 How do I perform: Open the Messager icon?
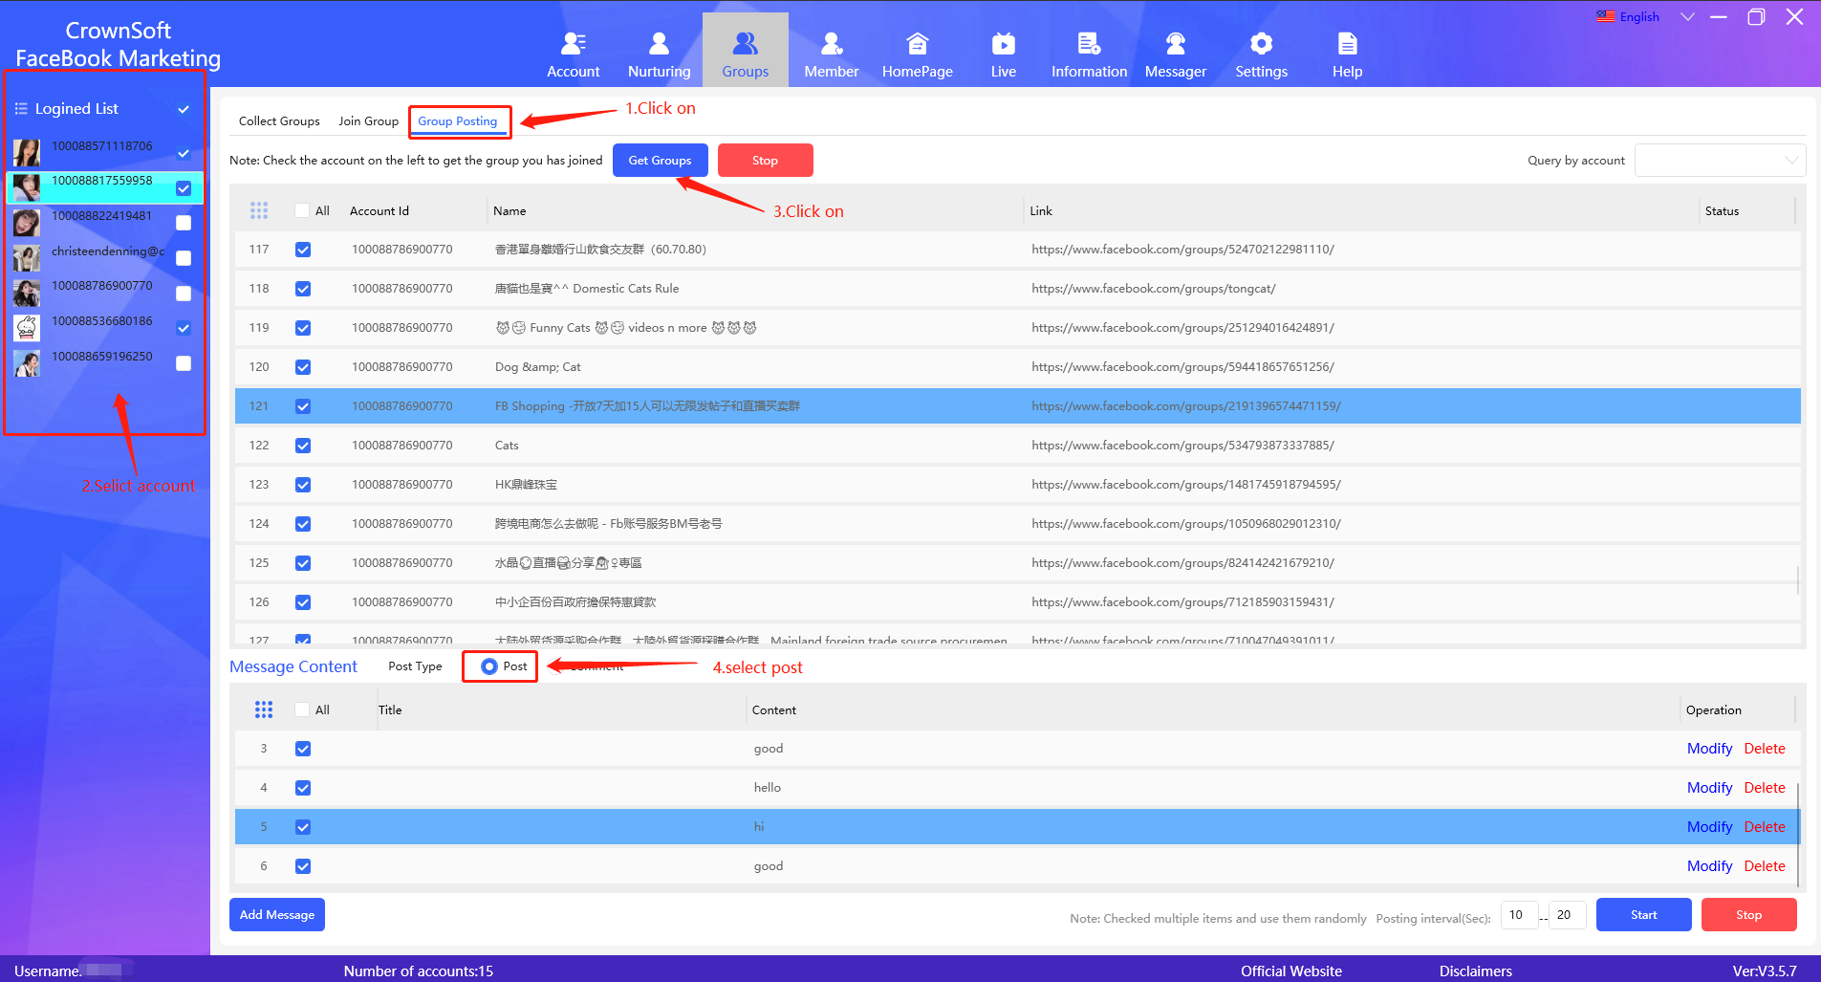click(1175, 44)
